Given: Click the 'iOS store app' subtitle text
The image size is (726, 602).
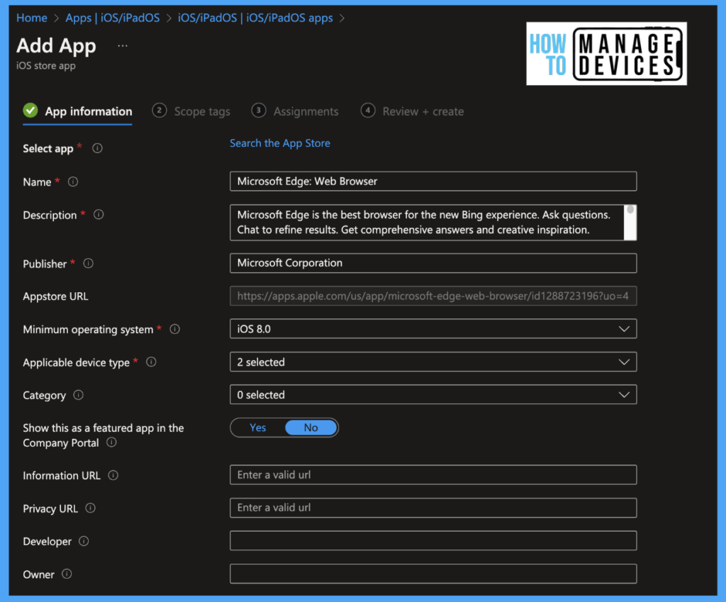Looking at the screenshot, I should click(46, 66).
